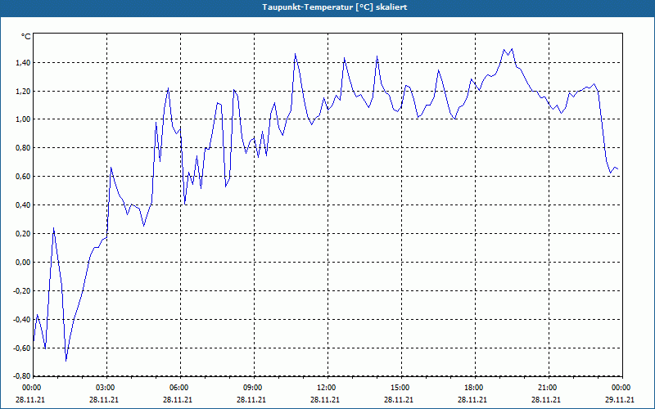Click the y-axis label 0,60
Image resolution: width=655 pixels, height=409 pixels.
(23, 177)
